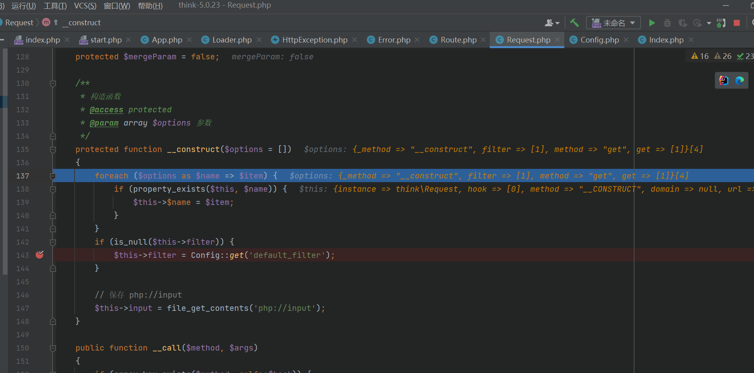Collapse __construct function fold at line 135

click(x=53, y=150)
